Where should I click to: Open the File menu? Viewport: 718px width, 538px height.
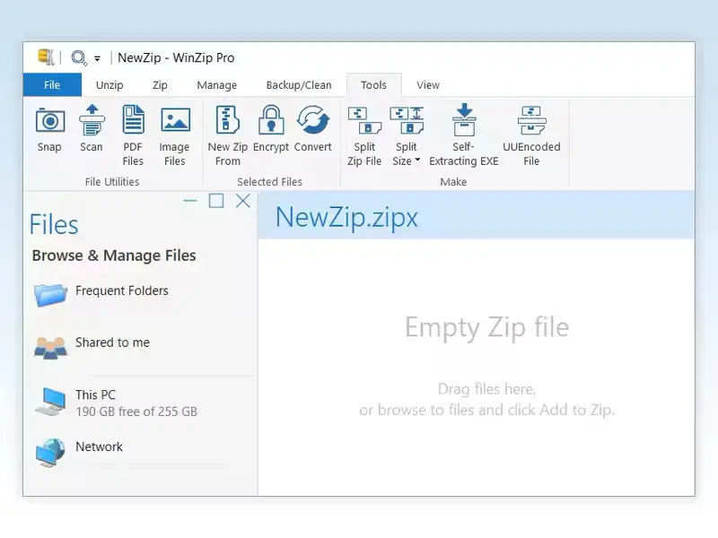point(52,84)
